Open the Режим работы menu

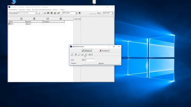point(13,10)
